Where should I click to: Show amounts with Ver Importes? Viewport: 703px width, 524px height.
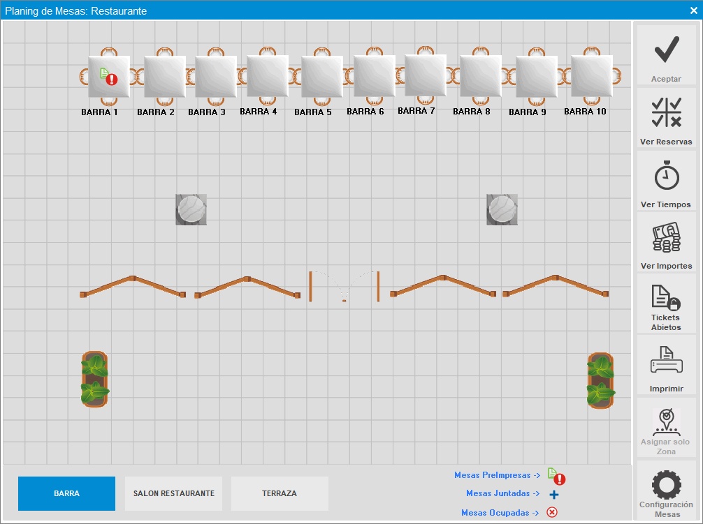tap(666, 239)
